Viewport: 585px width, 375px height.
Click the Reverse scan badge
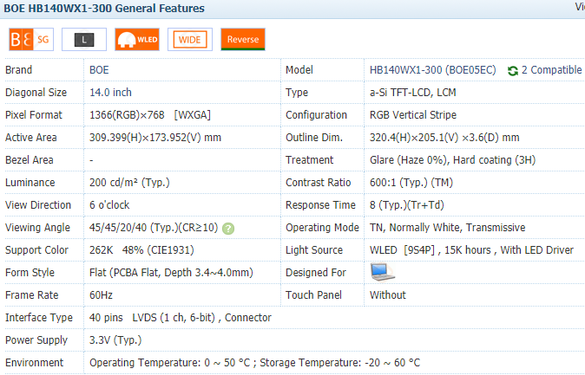(x=243, y=39)
